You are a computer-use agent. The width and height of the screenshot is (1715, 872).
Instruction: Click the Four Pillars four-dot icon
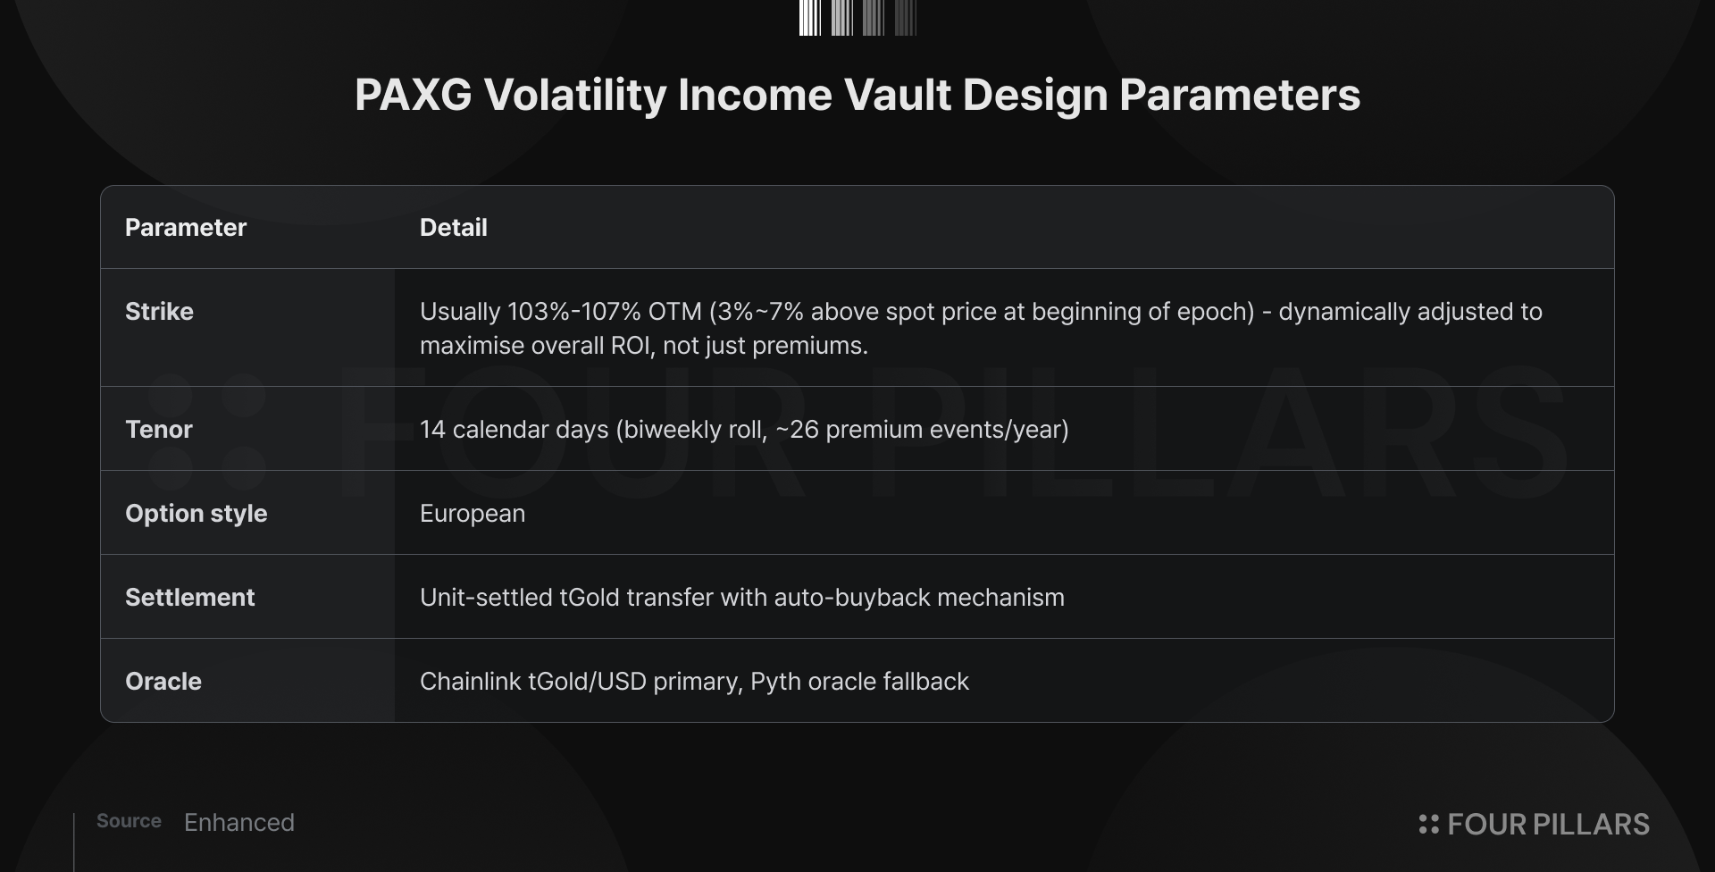(x=1428, y=824)
